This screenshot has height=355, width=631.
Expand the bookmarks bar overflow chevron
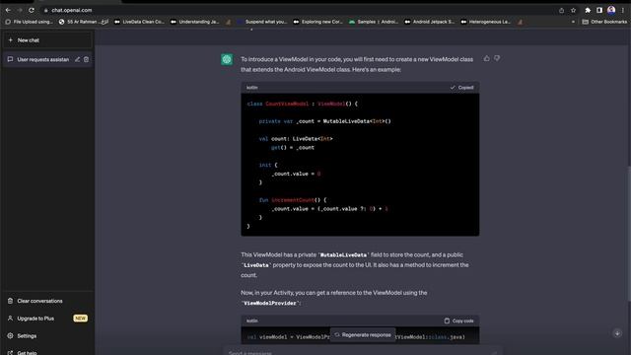coord(573,22)
